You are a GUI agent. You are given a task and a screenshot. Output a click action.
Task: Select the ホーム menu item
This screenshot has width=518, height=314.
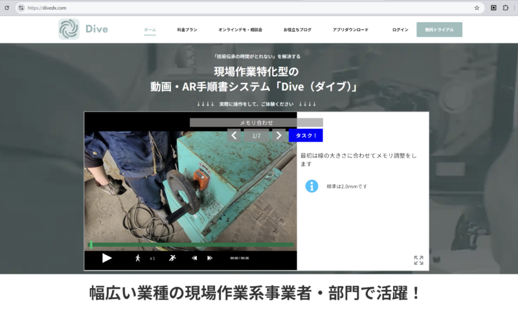tap(150, 30)
